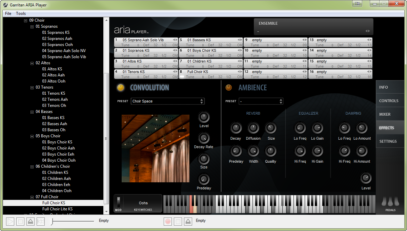Click the Convolution Predelay knob
The width and height of the screenshot is (407, 231).
tap(204, 179)
